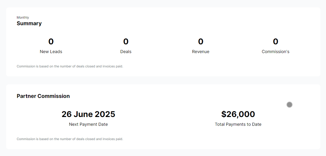Viewport: 326px width, 156px height.
Task: Click blank space between payment date and total
Action: (163, 119)
